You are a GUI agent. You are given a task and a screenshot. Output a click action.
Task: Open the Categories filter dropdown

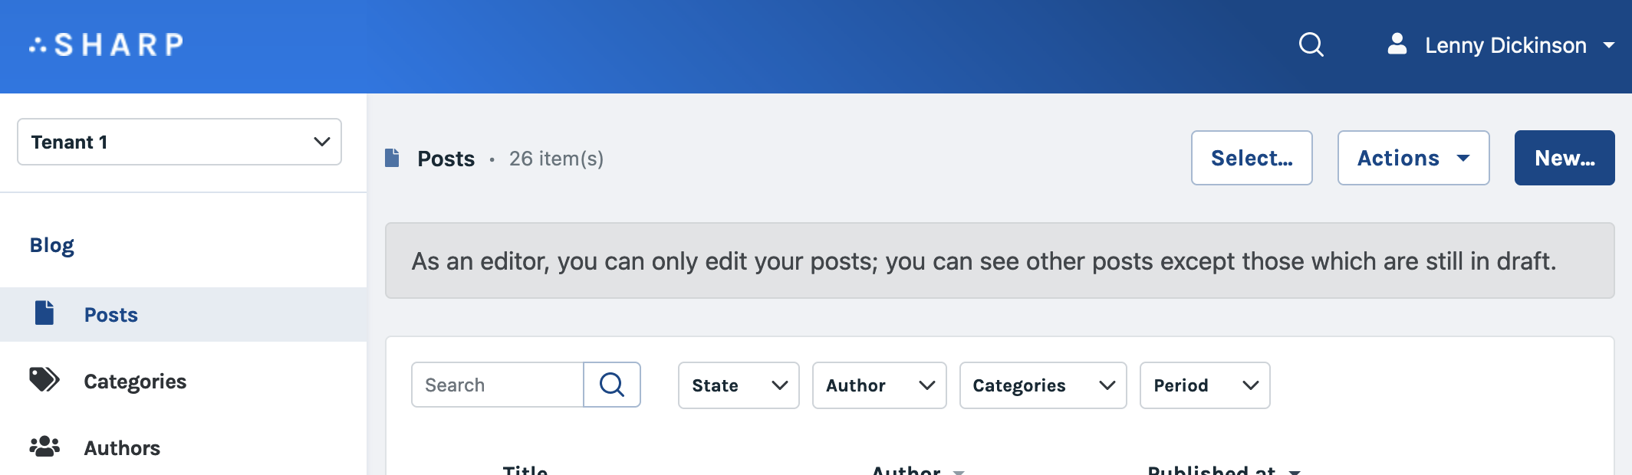pyautogui.click(x=1042, y=385)
